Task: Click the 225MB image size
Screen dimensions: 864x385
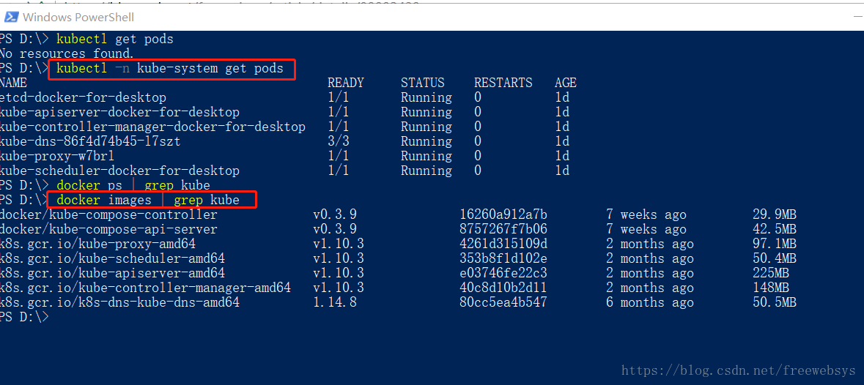Action: click(x=771, y=273)
